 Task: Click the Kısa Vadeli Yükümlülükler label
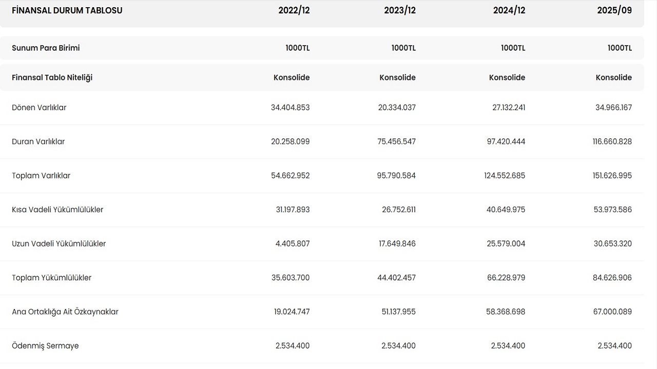tap(57, 210)
